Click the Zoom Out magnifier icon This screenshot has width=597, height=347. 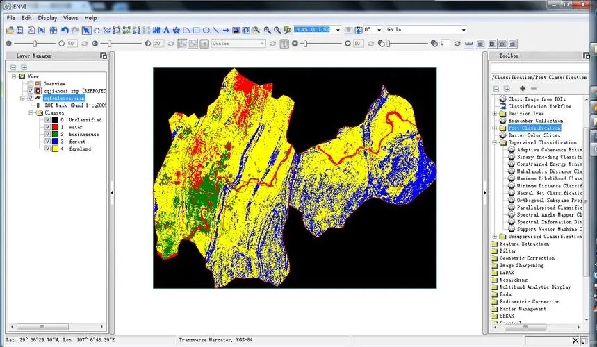[x=277, y=30]
